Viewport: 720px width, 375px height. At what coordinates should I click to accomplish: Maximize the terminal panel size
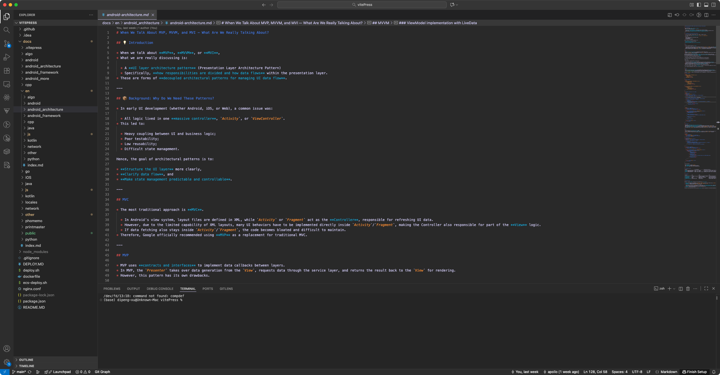click(706, 289)
